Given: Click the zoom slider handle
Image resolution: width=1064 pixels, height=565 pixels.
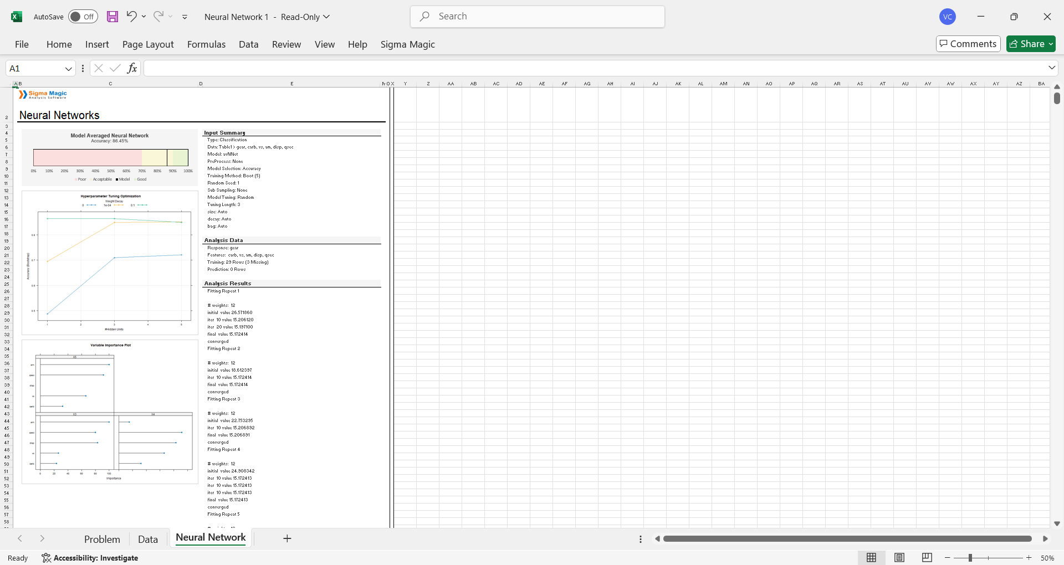Looking at the screenshot, I should coord(970,558).
